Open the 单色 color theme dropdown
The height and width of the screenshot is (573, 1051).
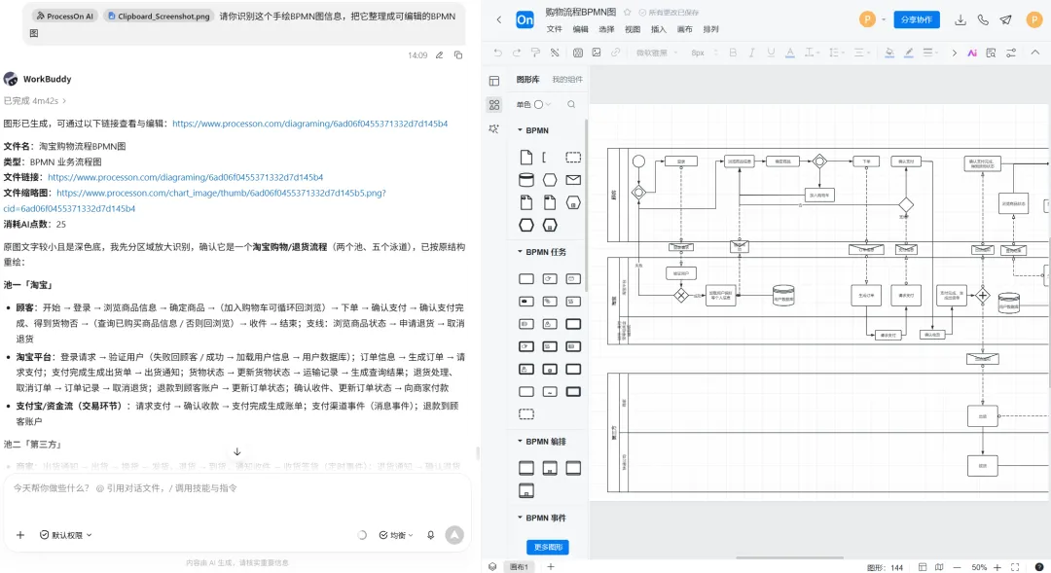[533, 104]
